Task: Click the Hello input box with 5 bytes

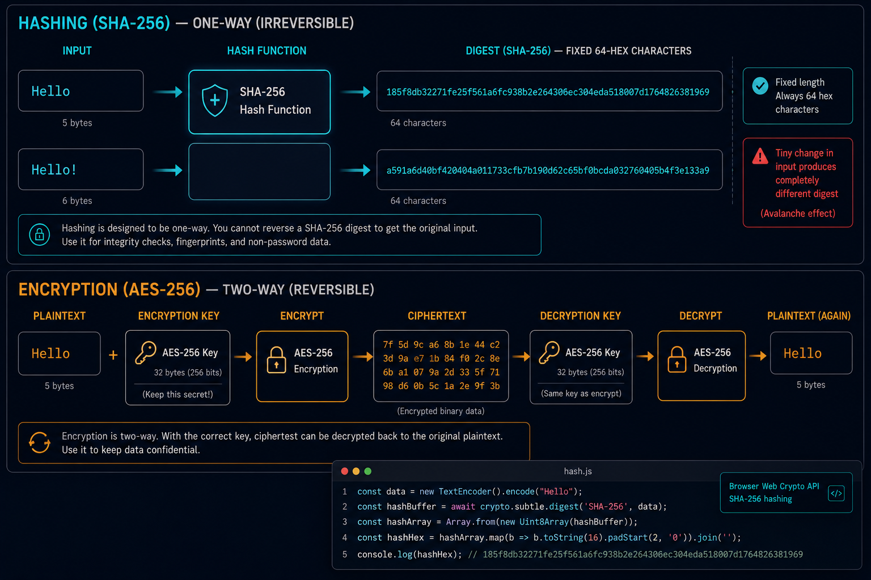Action: click(81, 91)
